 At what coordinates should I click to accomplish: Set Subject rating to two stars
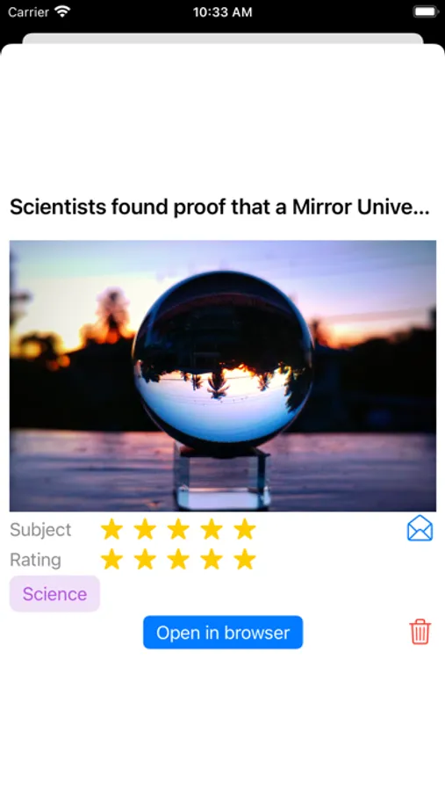click(x=145, y=530)
